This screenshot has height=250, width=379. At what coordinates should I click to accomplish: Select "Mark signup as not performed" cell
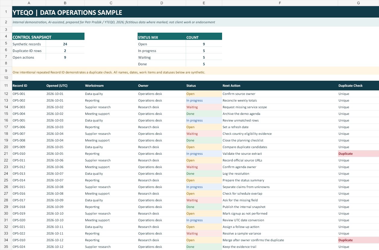click(280, 213)
